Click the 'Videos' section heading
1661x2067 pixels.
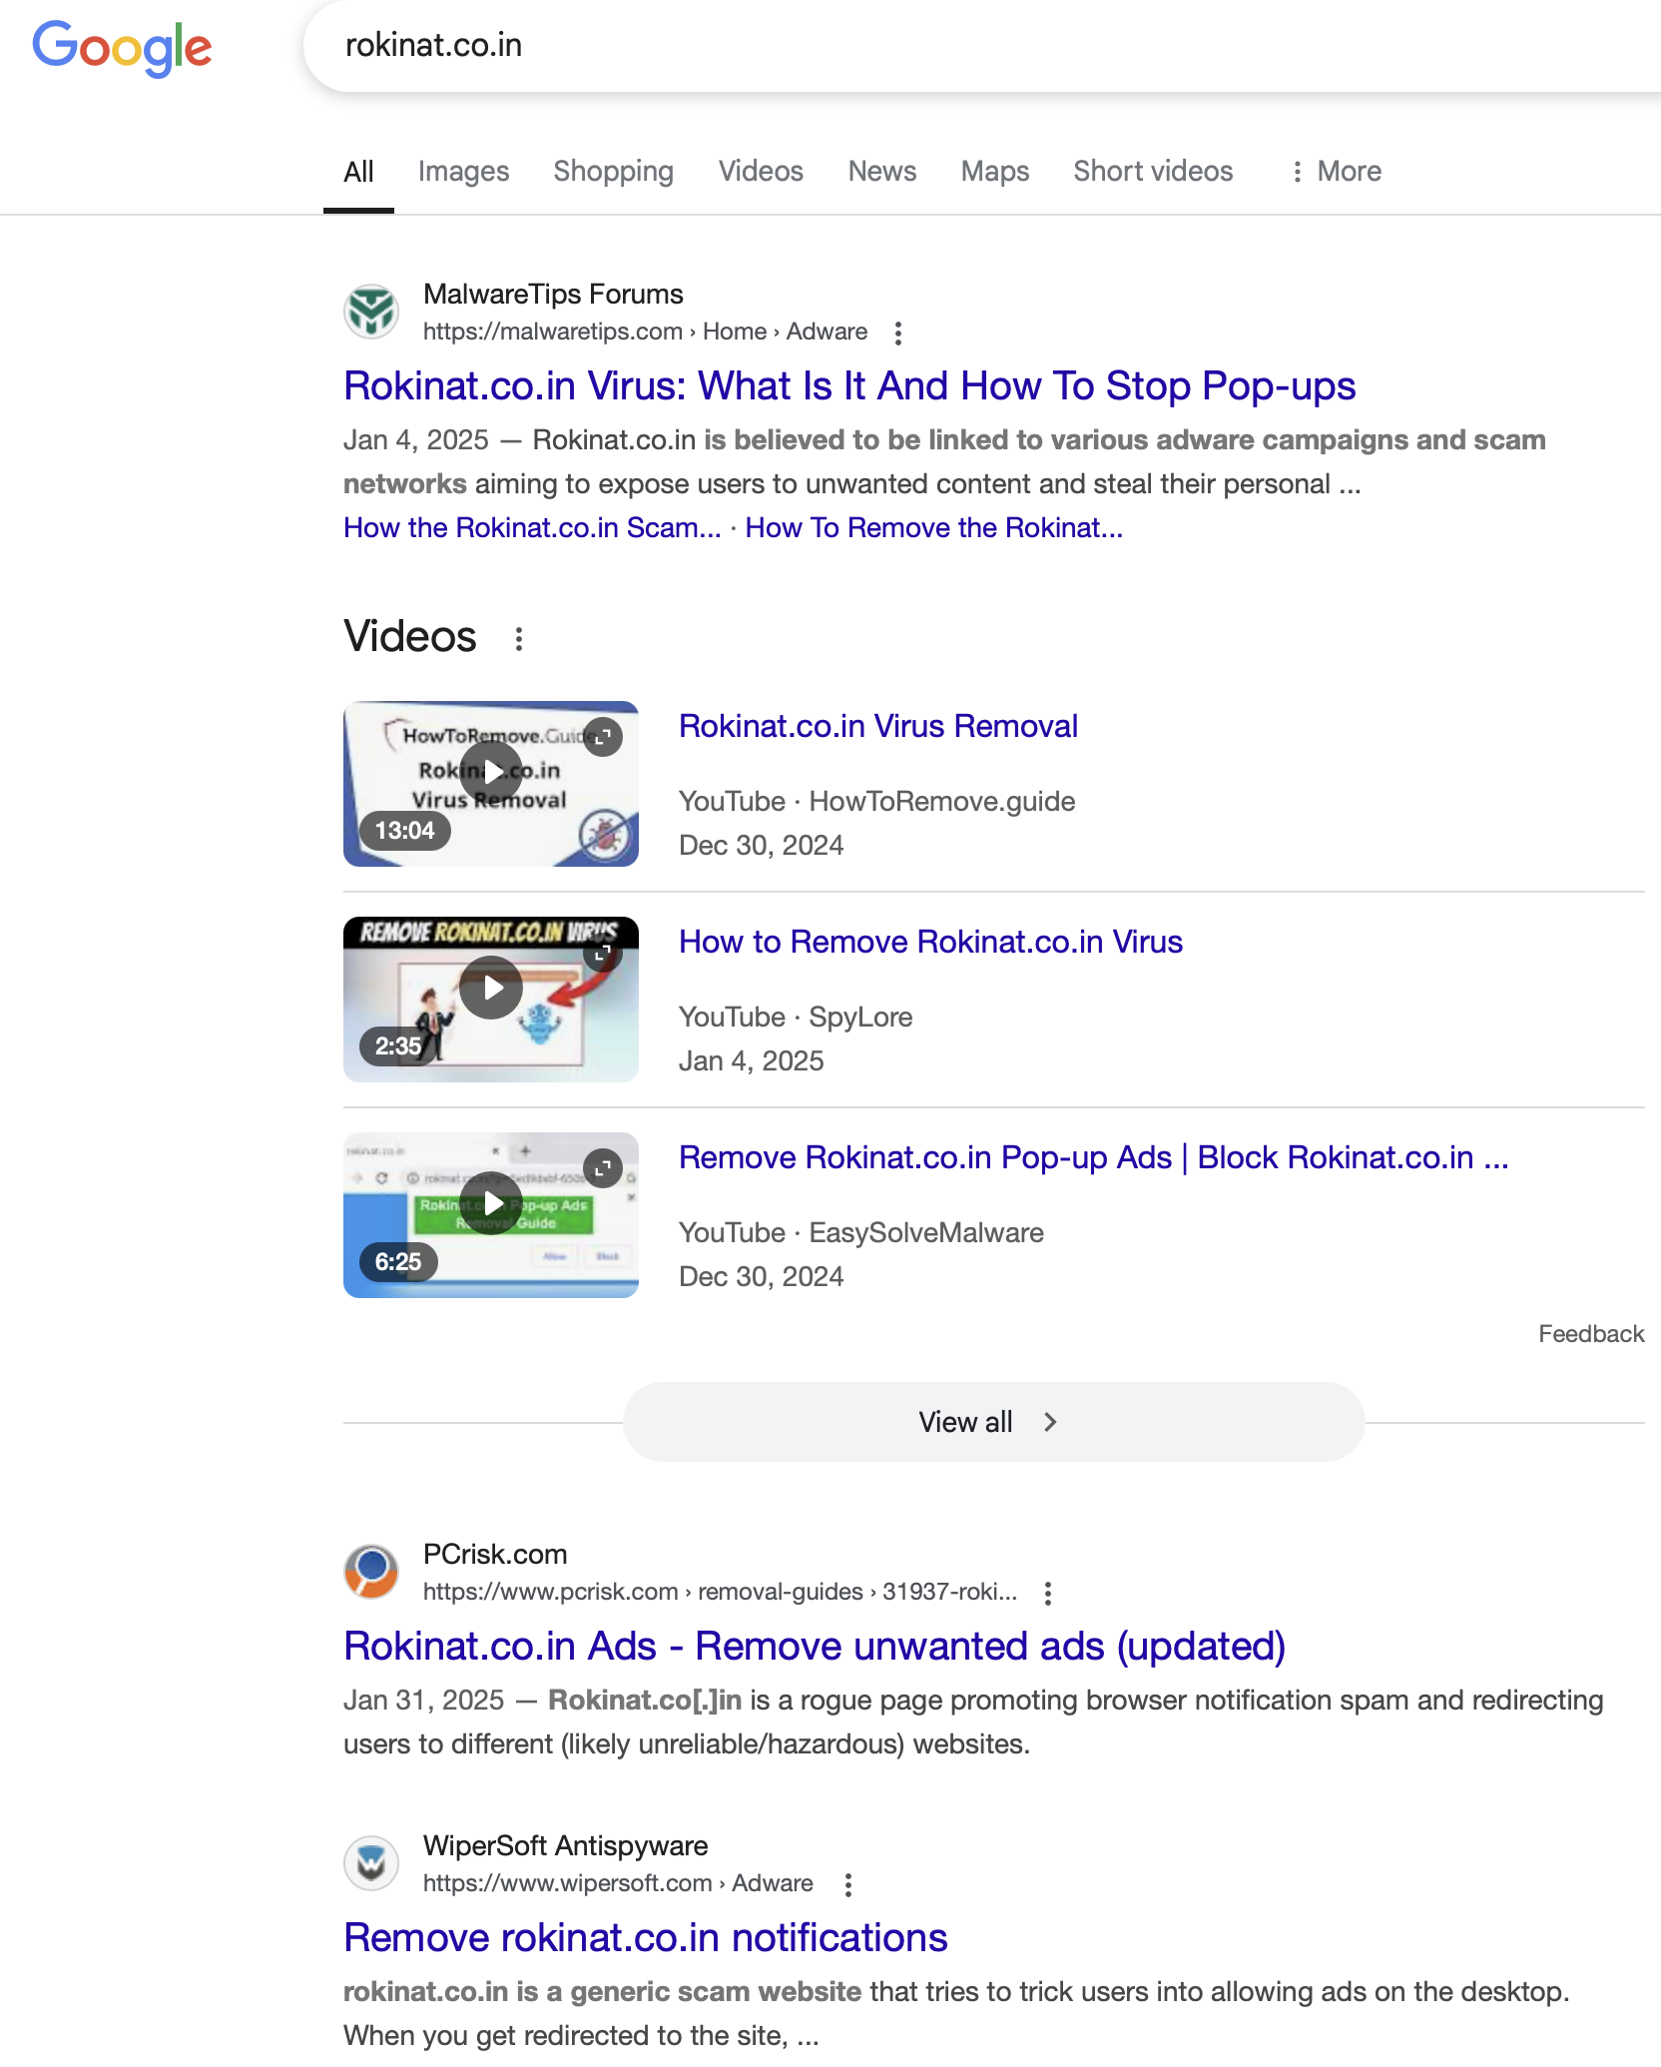(410, 636)
